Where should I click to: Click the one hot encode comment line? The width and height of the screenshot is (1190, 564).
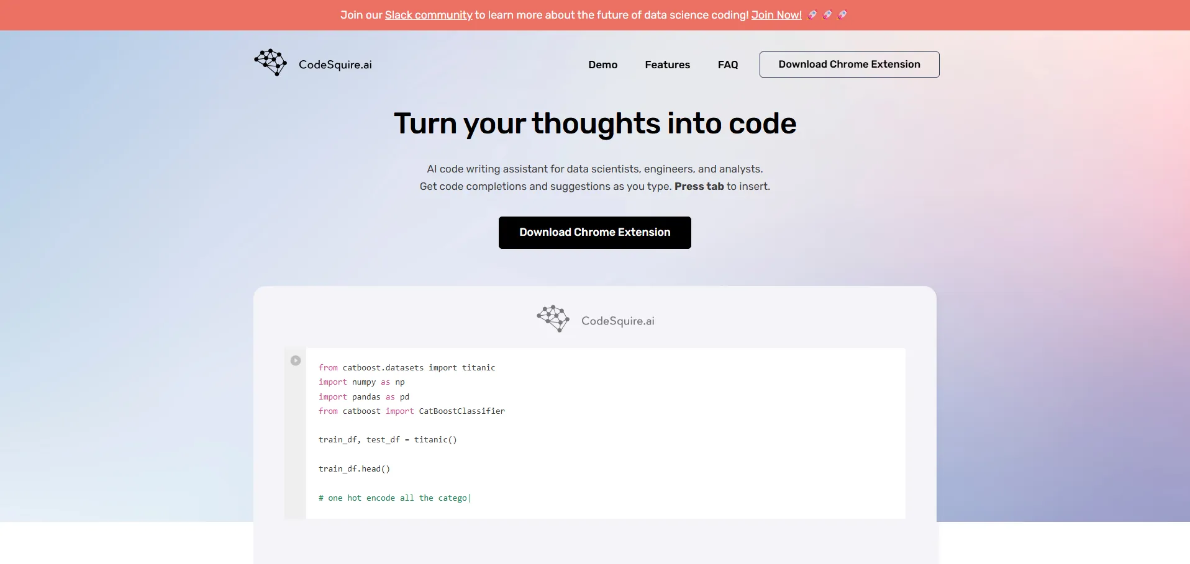click(x=393, y=498)
